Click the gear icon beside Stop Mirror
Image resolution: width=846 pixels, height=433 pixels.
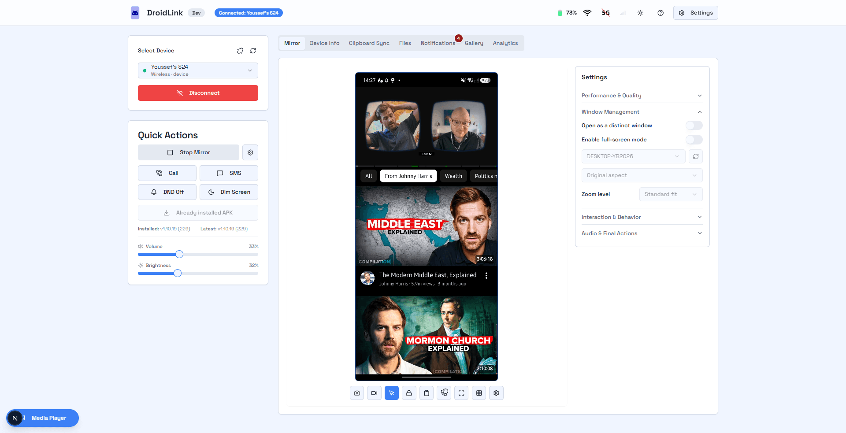tap(250, 152)
